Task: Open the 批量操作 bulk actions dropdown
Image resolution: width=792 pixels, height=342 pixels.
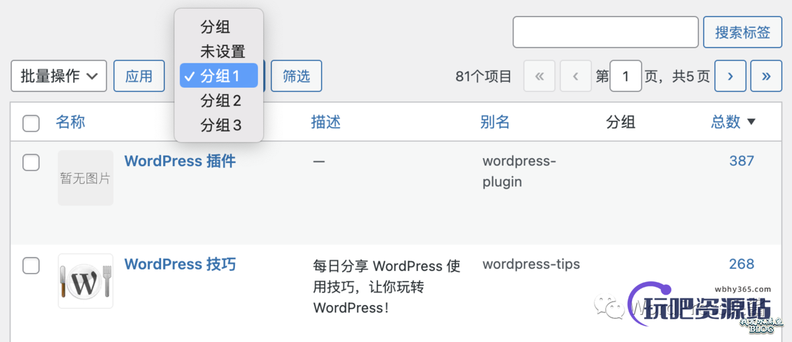Action: tap(59, 76)
